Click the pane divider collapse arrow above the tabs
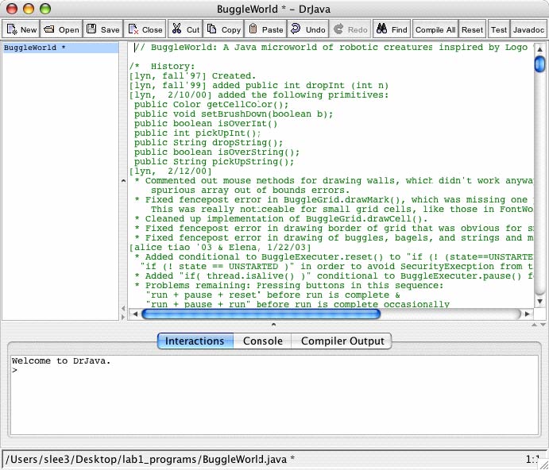Viewport: 549px width, 470px height. pyautogui.click(x=274, y=324)
